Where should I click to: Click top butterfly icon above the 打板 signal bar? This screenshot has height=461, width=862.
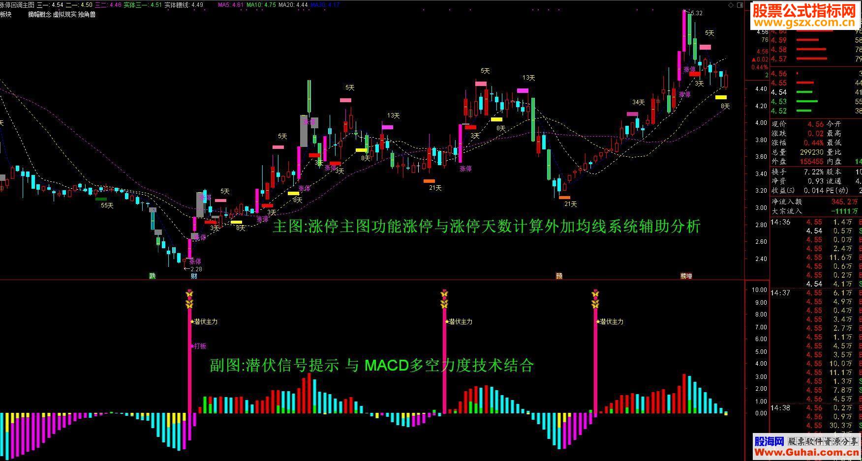189,294
